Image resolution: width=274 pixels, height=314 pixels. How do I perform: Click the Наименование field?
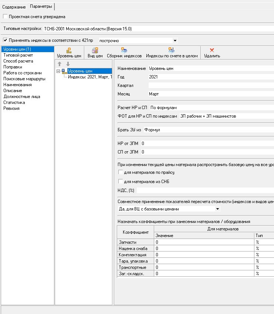pos(211,68)
